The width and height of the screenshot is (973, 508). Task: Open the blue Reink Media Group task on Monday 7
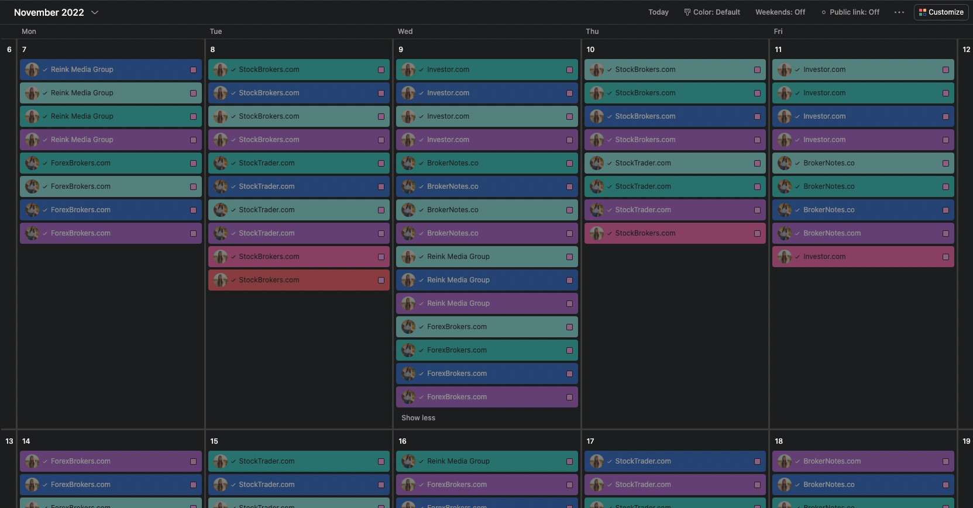(x=111, y=70)
